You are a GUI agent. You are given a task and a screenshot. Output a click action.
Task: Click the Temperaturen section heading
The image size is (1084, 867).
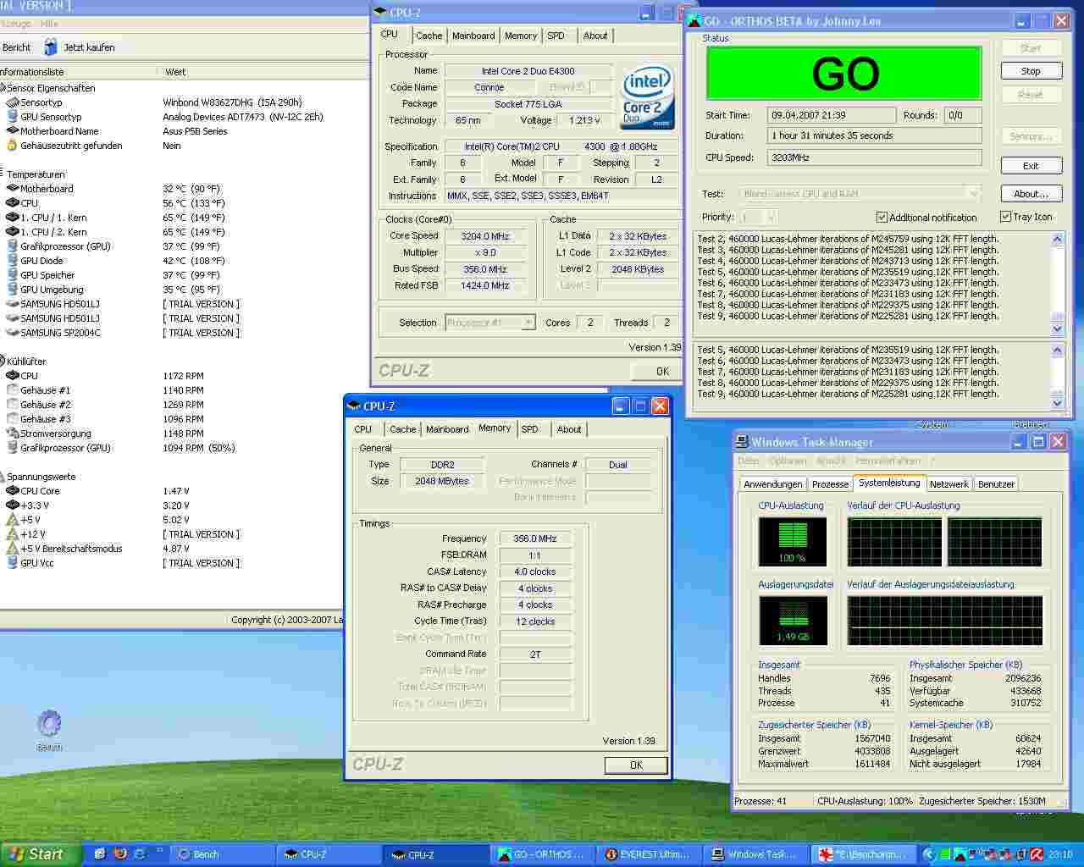point(36,174)
